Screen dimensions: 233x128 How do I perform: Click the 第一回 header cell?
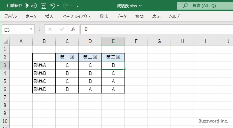[67, 57]
